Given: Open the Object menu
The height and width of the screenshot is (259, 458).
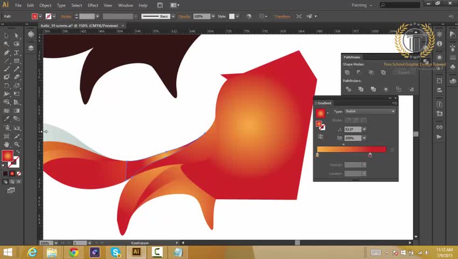Looking at the screenshot, I should coord(45,5).
